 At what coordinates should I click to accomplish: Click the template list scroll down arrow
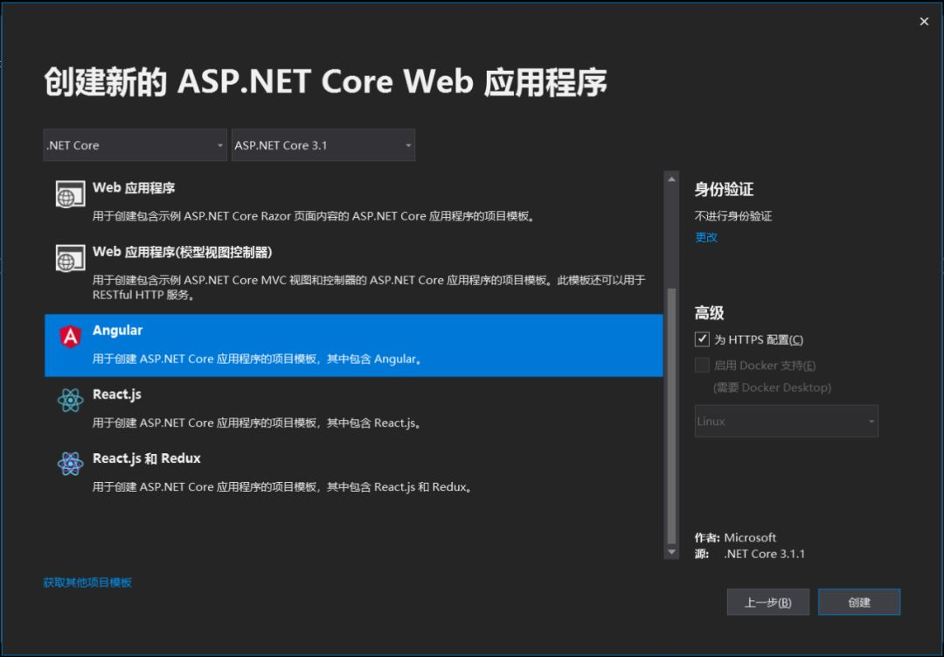[x=671, y=551]
